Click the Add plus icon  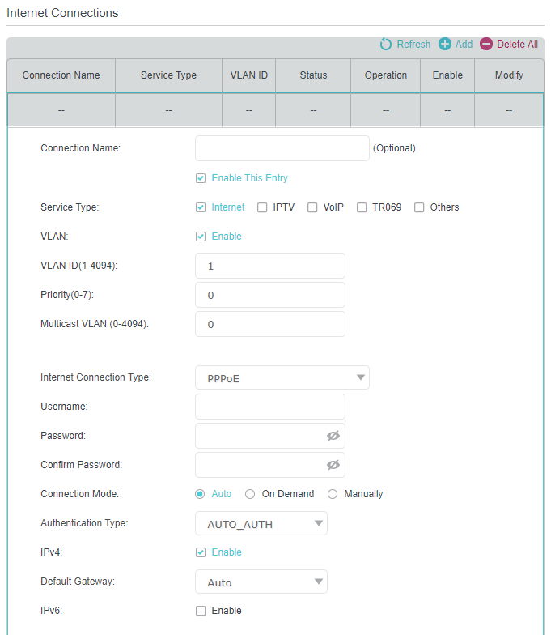pos(445,44)
